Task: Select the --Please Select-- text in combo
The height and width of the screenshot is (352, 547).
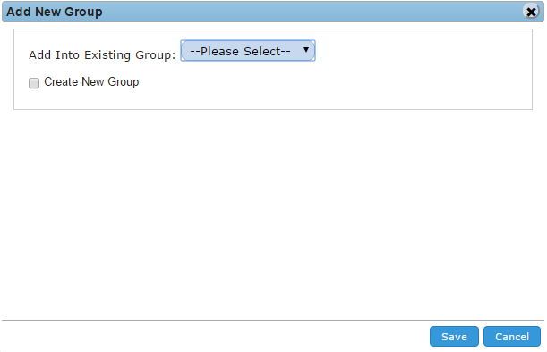Action: [x=240, y=52]
